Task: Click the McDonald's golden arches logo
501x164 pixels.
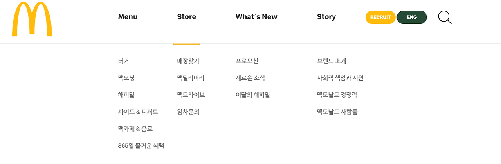Action: click(x=32, y=19)
